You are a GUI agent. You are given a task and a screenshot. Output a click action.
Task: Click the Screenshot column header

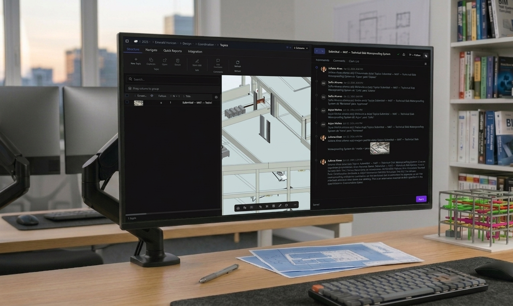(x=142, y=96)
